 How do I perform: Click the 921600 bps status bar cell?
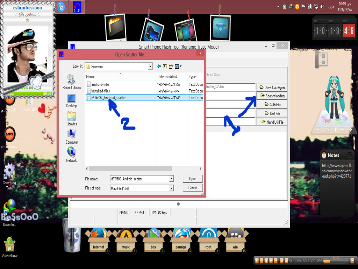[x=159, y=213]
